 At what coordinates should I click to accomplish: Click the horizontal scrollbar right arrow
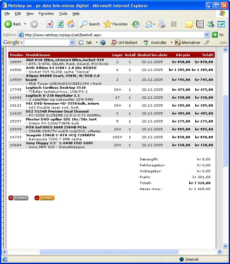tap(219, 252)
